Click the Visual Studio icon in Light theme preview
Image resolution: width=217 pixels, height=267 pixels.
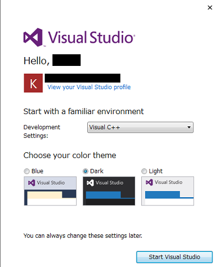[x=149, y=182]
